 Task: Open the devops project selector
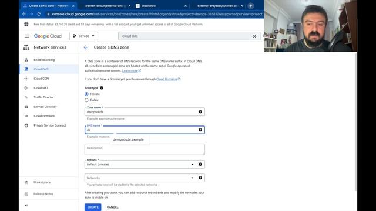[x=83, y=36]
